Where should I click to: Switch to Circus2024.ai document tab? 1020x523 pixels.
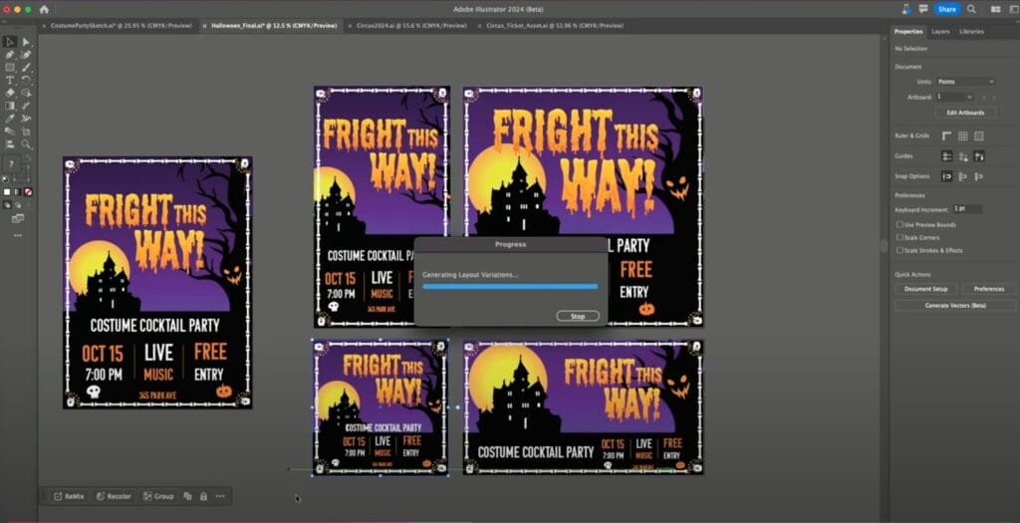(411, 26)
